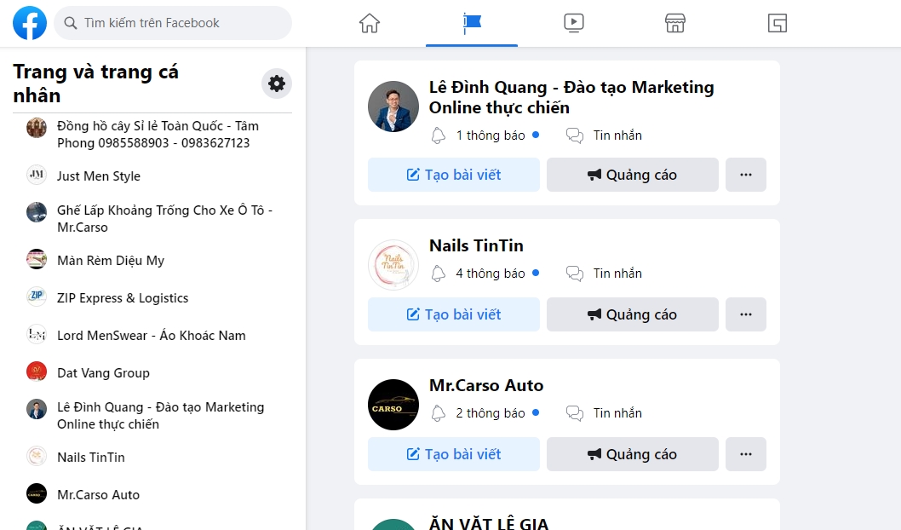Image resolution: width=901 pixels, height=530 pixels.
Task: Click Just Men Style sidebar avatar
Action: pos(37,174)
